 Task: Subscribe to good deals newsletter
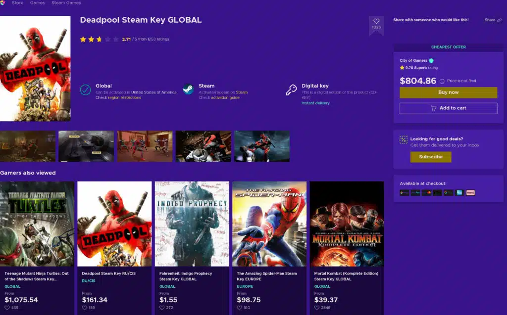tap(431, 157)
